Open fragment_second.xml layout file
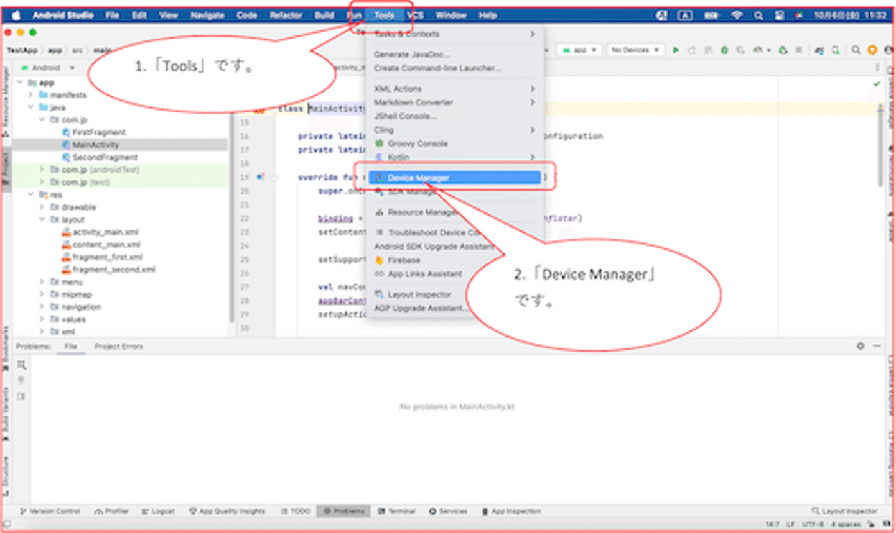The width and height of the screenshot is (896, 533). tap(113, 270)
